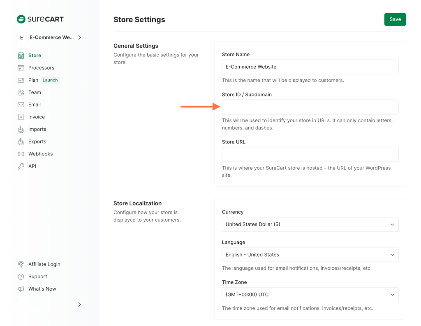Open Processors settings from sidebar
Image resolution: width=421 pixels, height=326 pixels.
[21, 67]
